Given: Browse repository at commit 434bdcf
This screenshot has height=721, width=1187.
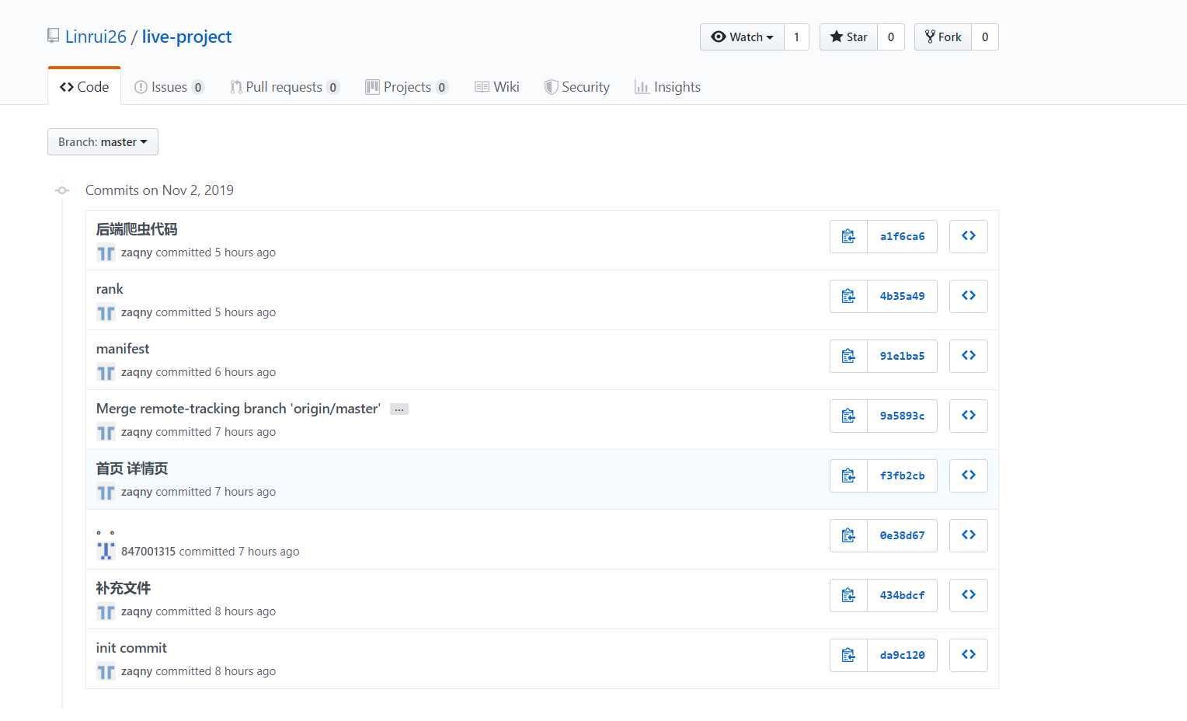Looking at the screenshot, I should pyautogui.click(x=968, y=595).
